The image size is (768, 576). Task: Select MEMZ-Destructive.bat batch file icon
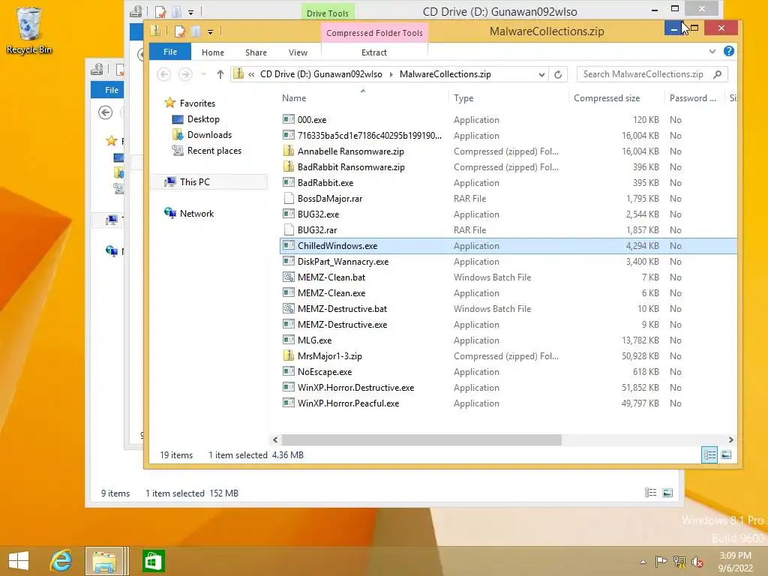289,308
